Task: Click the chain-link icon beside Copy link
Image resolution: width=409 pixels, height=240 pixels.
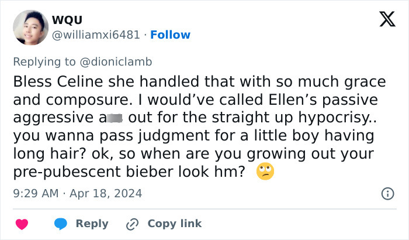Action: (x=133, y=224)
